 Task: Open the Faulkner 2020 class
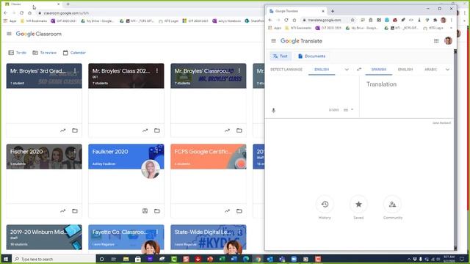click(110, 152)
